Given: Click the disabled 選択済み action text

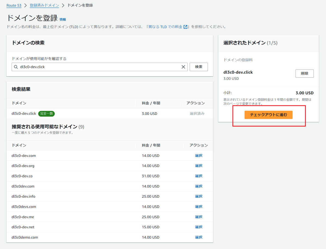Looking at the screenshot, I should (197, 113).
